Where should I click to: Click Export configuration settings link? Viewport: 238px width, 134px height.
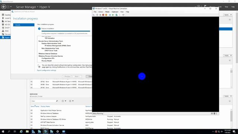click(x=46, y=70)
